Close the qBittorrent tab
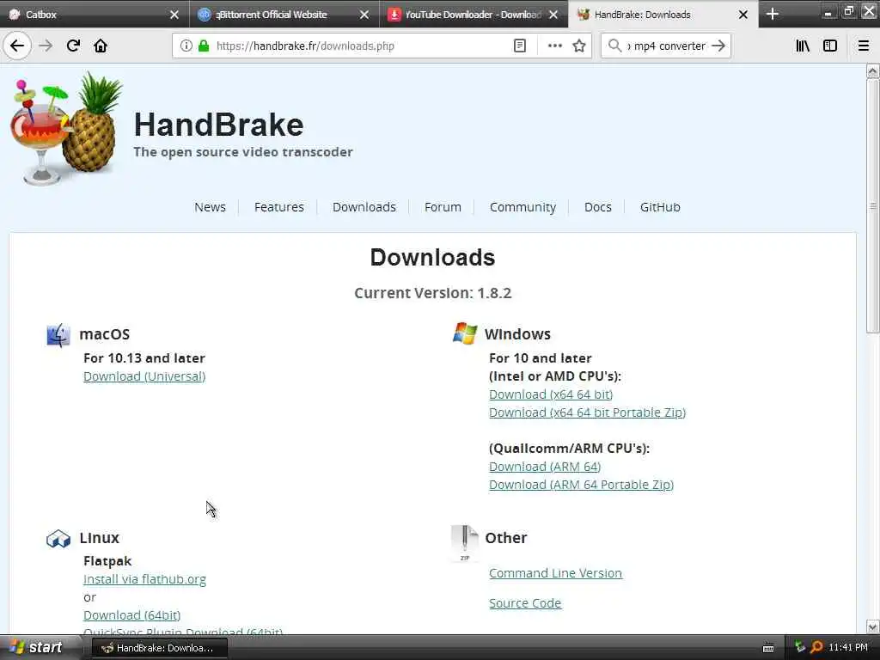 pos(364,15)
